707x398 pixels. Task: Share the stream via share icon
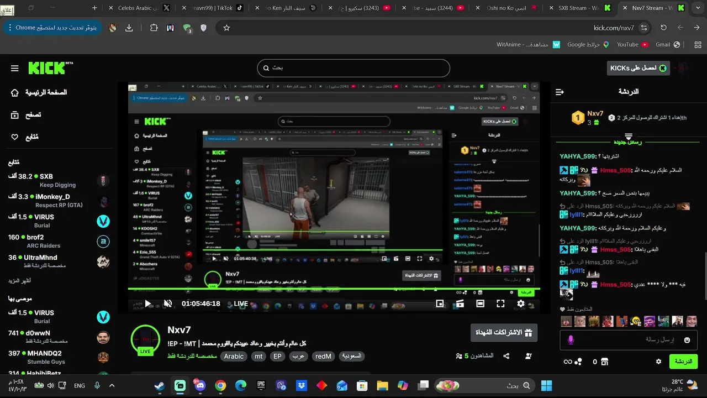506,357
